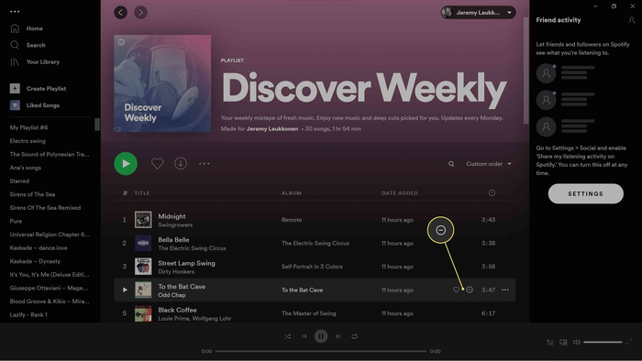Toggle repeat mode

[355, 336]
